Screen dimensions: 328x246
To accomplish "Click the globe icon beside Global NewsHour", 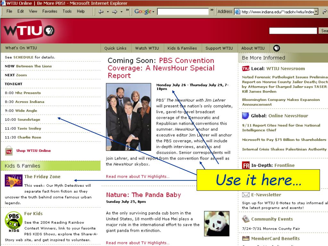I will point(245,115).
